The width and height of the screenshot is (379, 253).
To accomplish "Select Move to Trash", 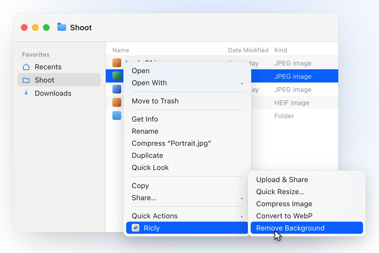I will coord(187,101).
